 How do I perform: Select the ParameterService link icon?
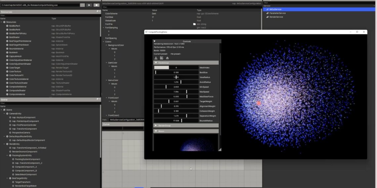[267, 13]
